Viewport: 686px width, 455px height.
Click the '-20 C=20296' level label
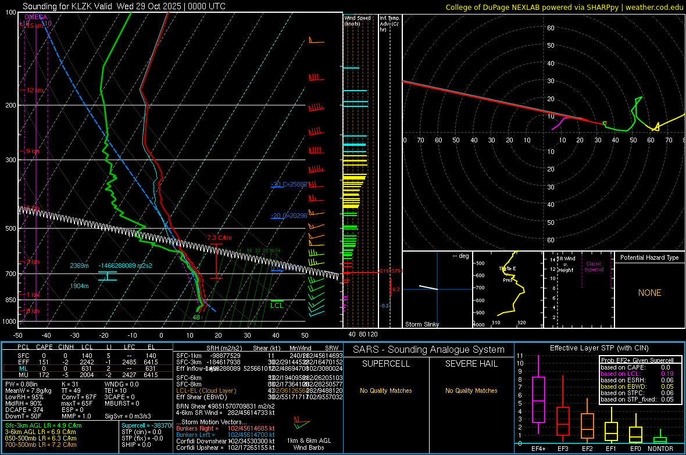(x=290, y=216)
